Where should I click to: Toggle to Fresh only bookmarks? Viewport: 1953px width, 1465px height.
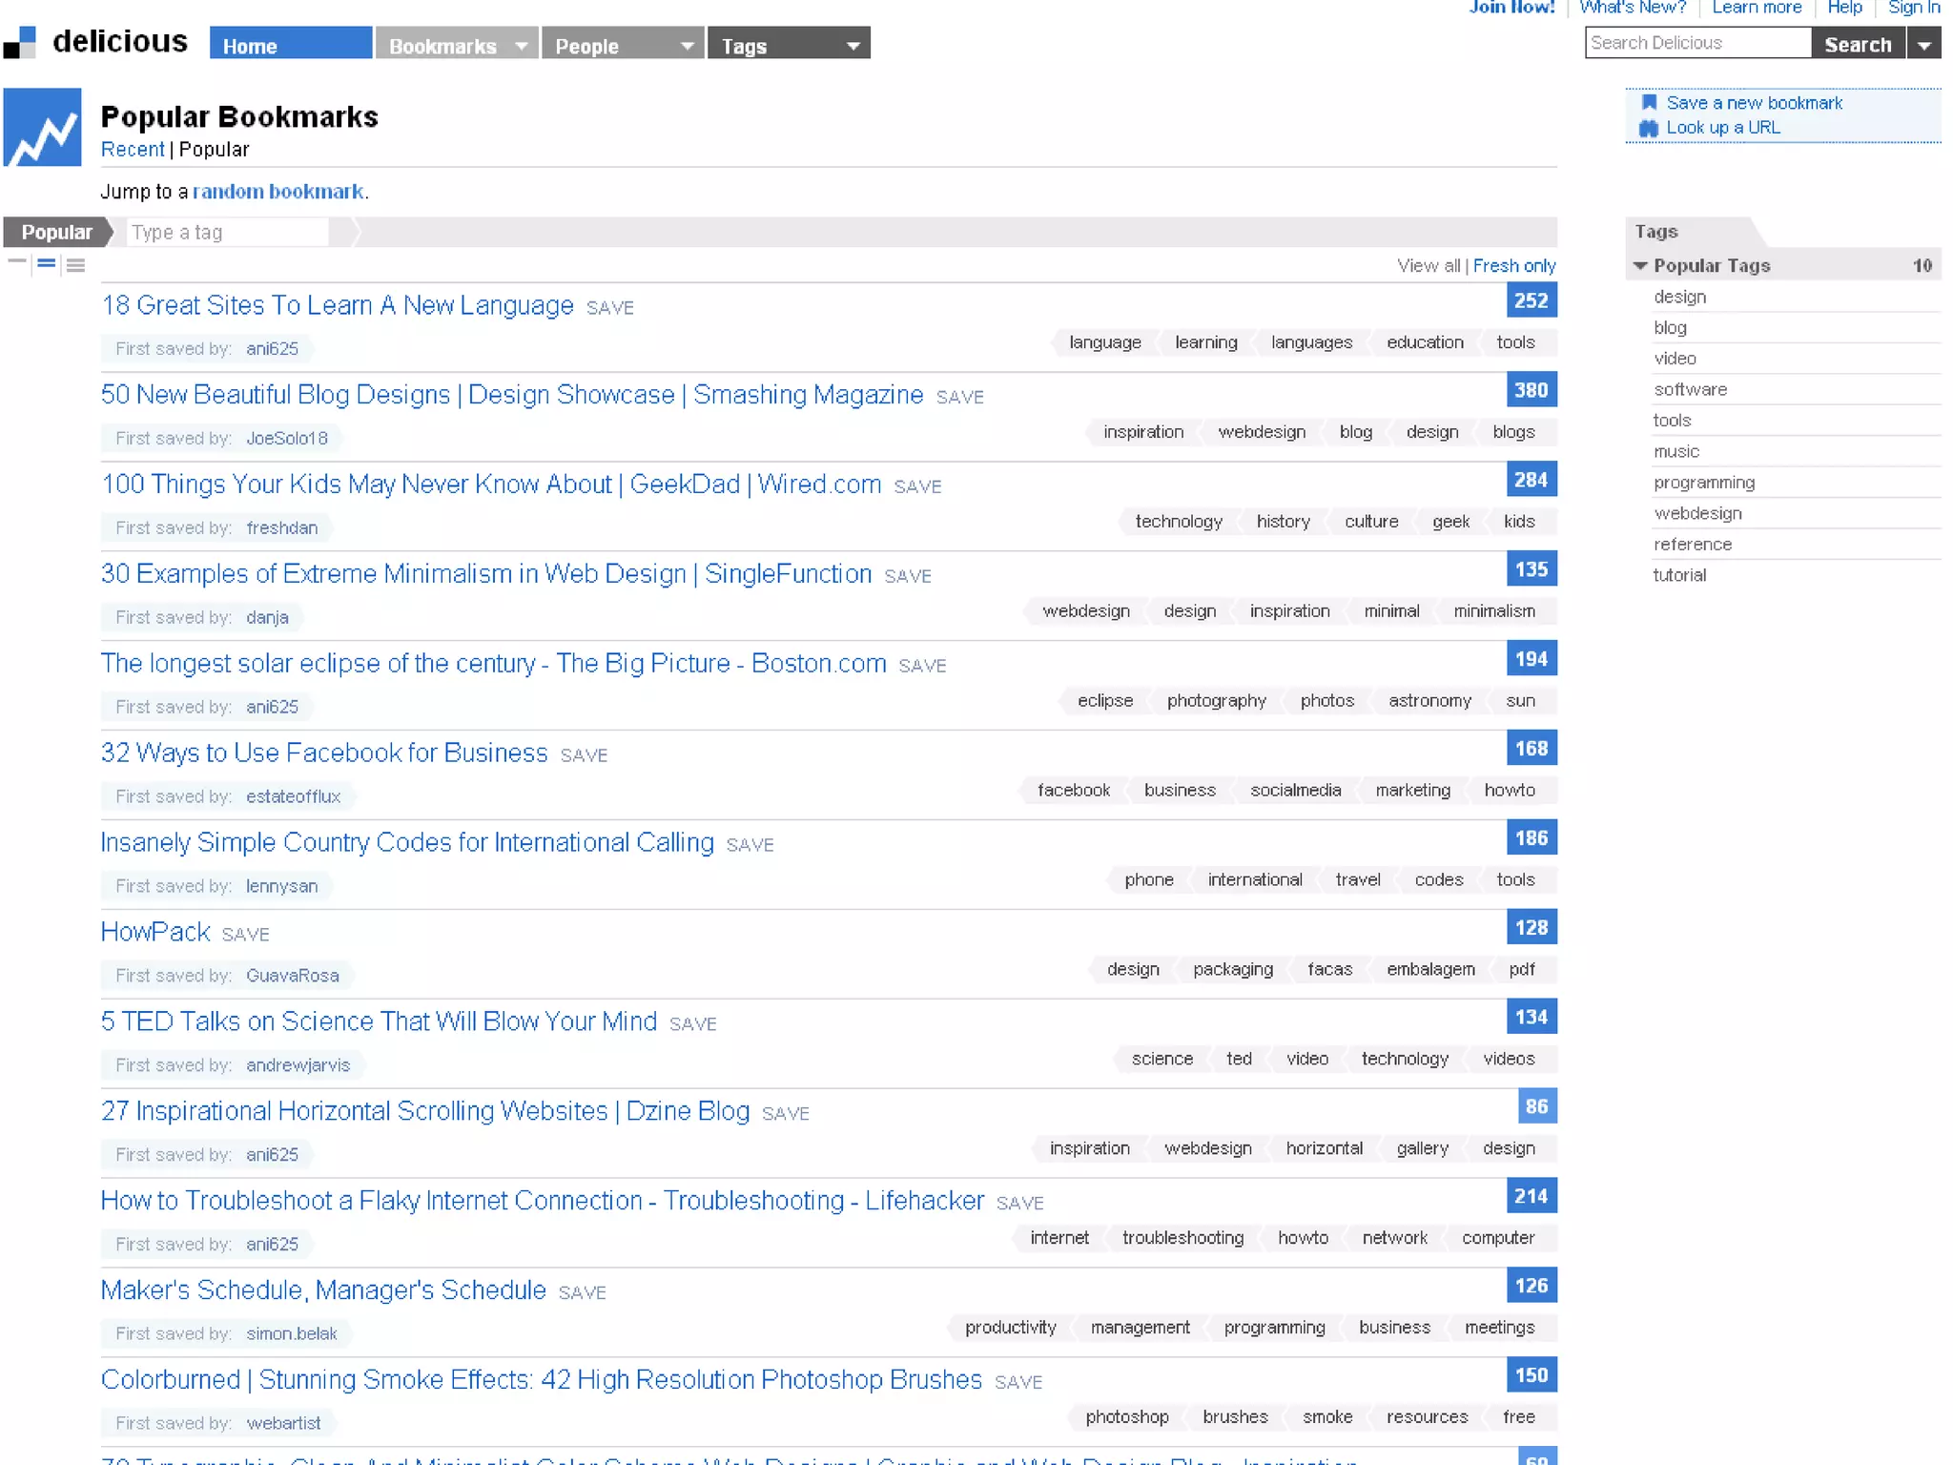pyautogui.click(x=1513, y=266)
